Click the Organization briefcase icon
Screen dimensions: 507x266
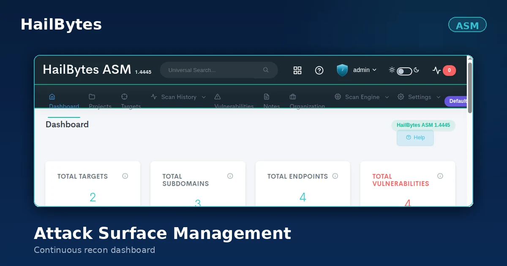tap(292, 97)
